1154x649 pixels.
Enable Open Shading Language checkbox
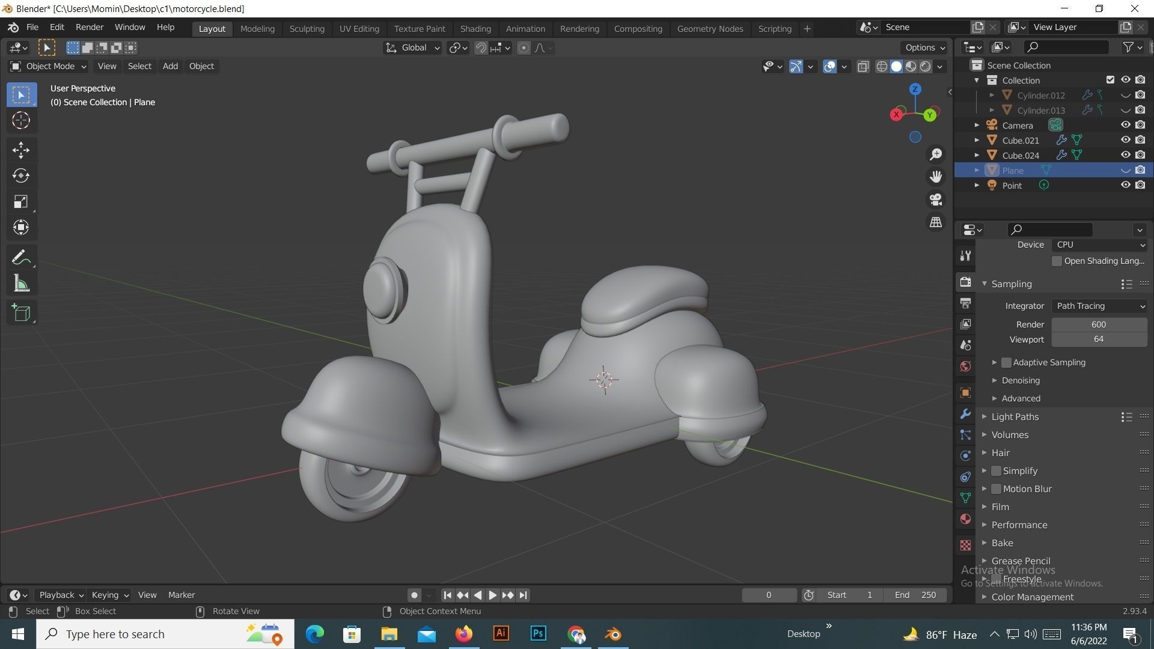pos(1057,261)
